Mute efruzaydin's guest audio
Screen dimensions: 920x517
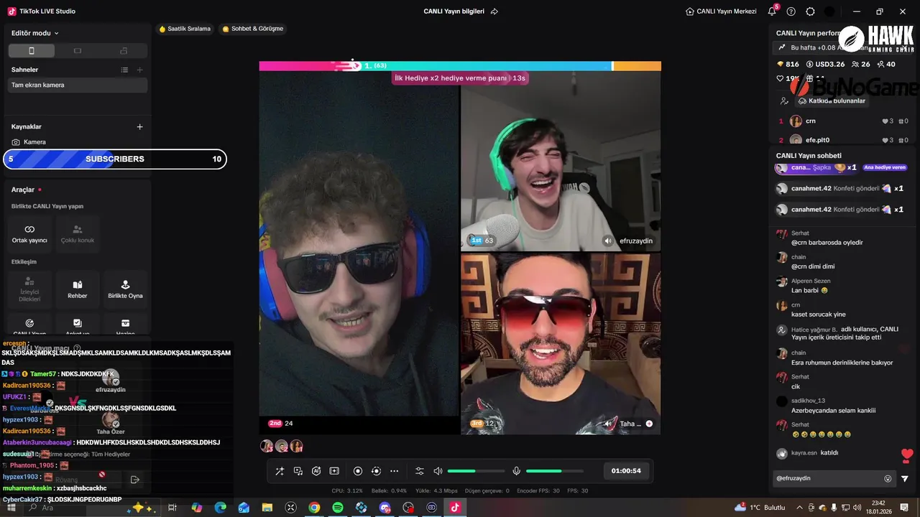608,241
